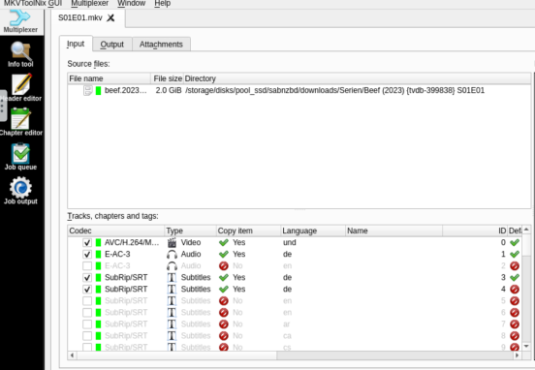This screenshot has height=370, width=535.
Task: Uncheck subtitle track ID 3 checkbox
Action: (x=87, y=277)
